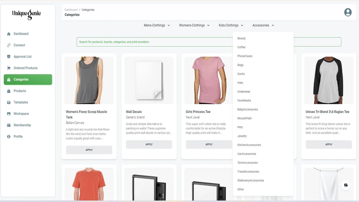The image size is (359, 202).
Task: Open the user account avatar icon
Action: 348,12
